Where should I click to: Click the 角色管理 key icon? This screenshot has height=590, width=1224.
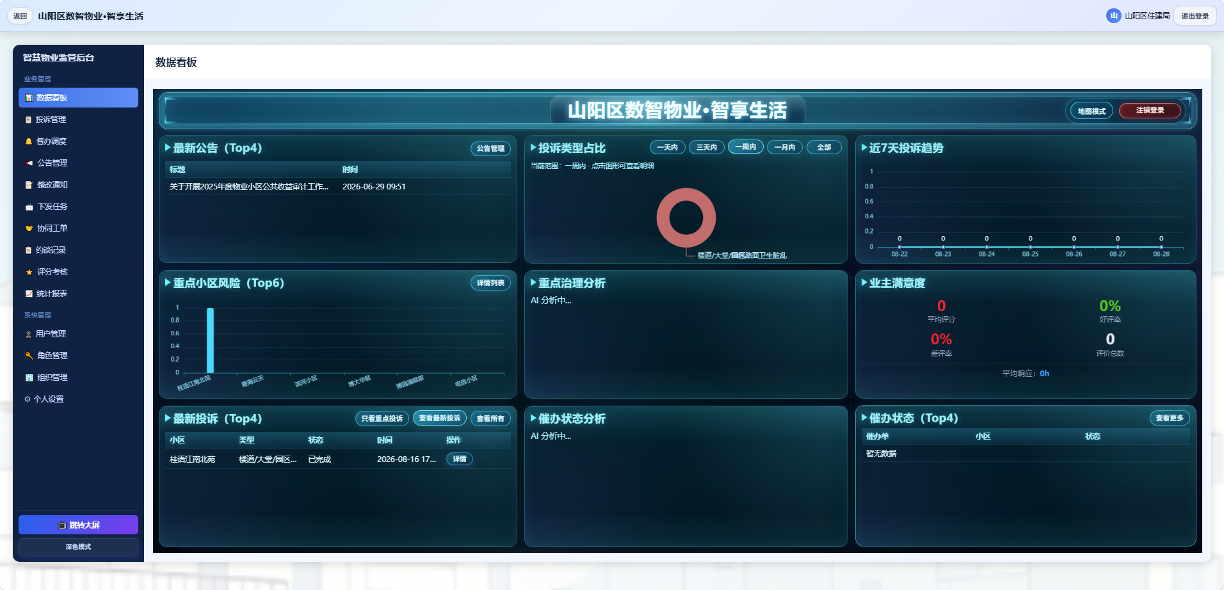tap(29, 356)
